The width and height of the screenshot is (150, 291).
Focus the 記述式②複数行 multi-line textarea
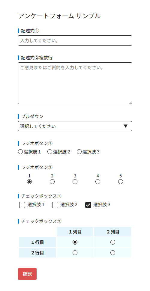click(75, 83)
